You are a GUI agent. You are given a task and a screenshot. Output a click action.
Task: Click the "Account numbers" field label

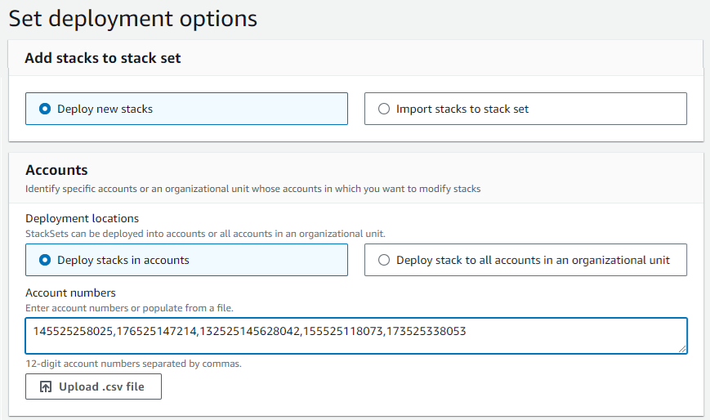click(x=70, y=293)
